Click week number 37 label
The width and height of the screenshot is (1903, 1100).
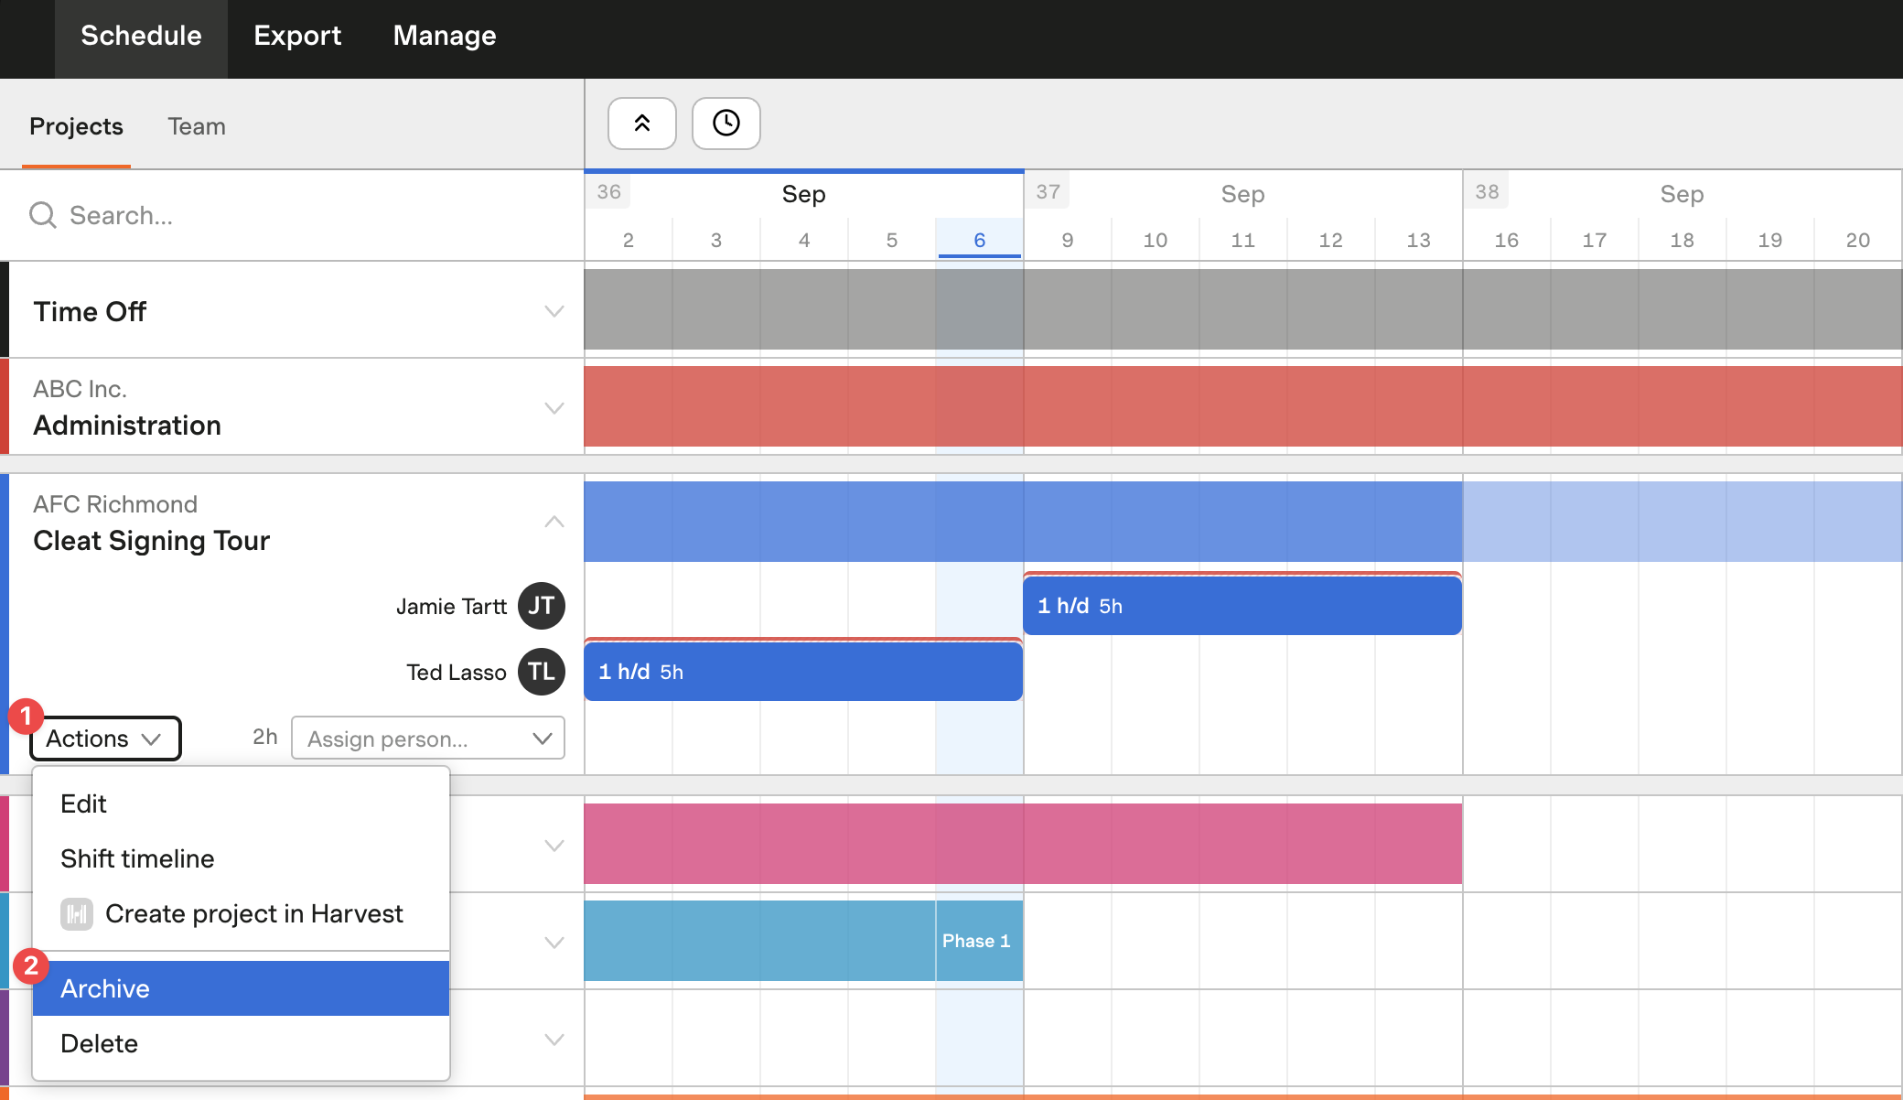1048,191
